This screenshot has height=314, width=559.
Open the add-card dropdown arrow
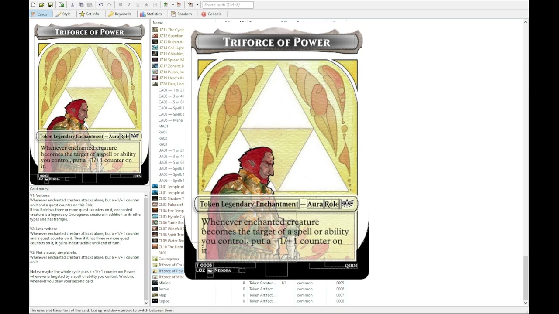click(x=173, y=5)
